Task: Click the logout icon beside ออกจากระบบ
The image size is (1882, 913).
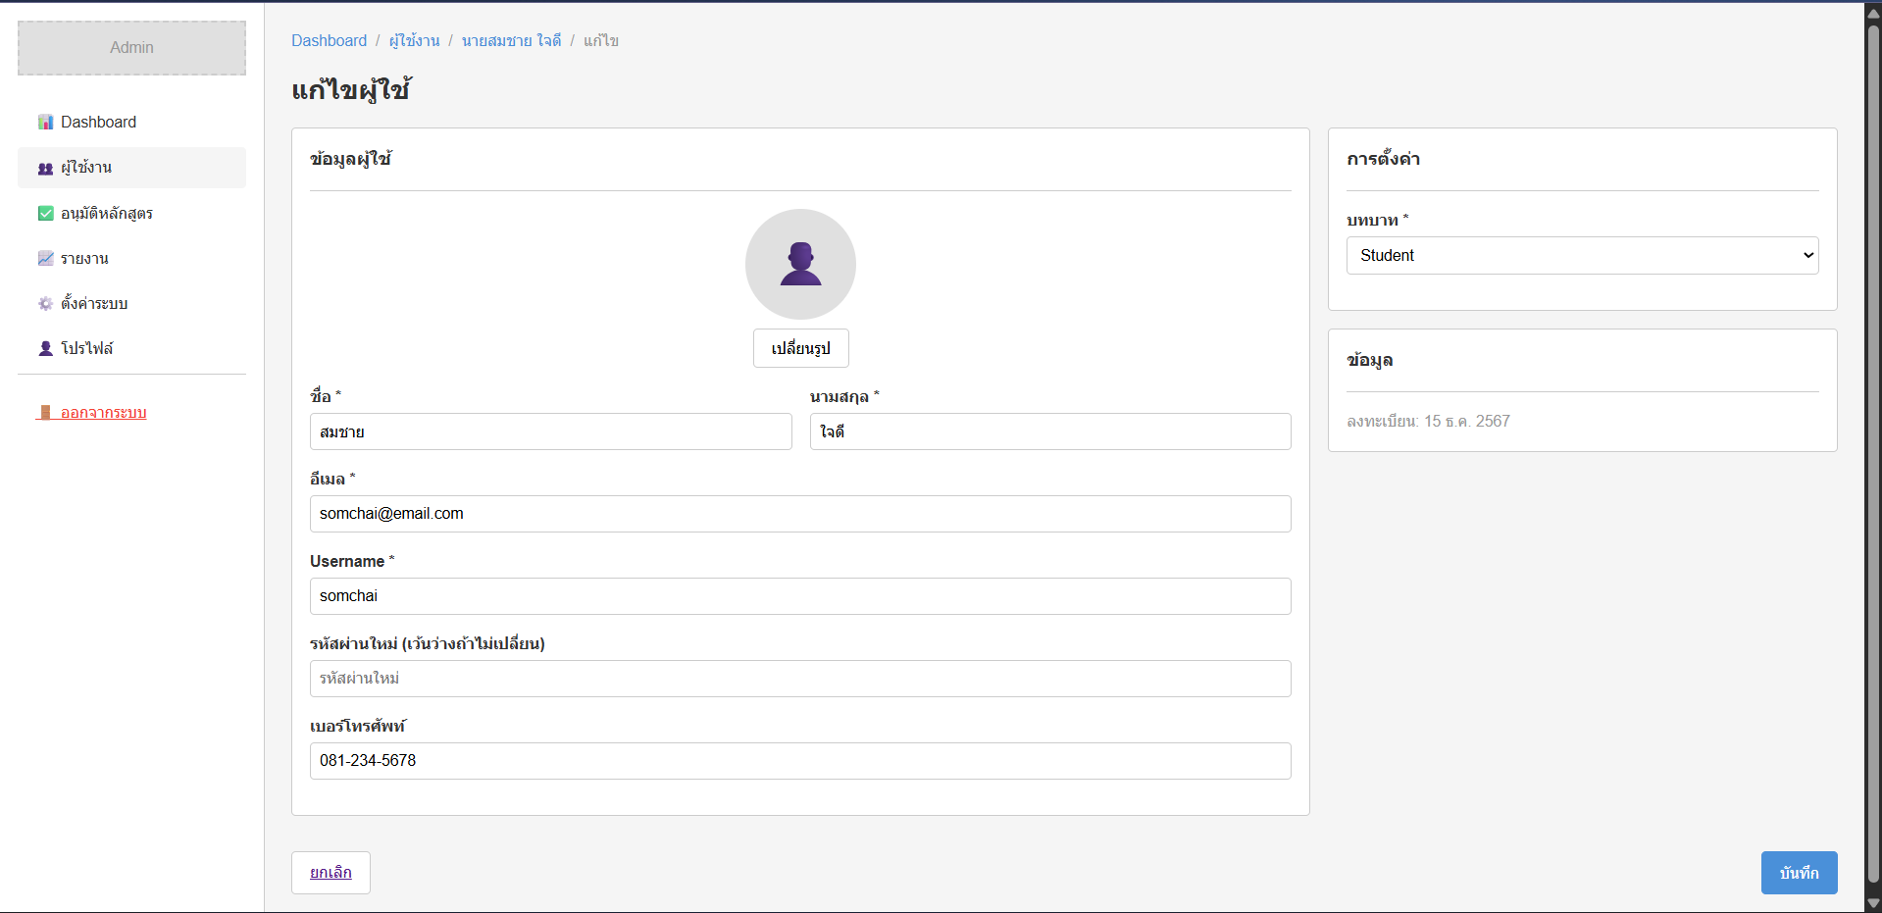Action: point(45,412)
